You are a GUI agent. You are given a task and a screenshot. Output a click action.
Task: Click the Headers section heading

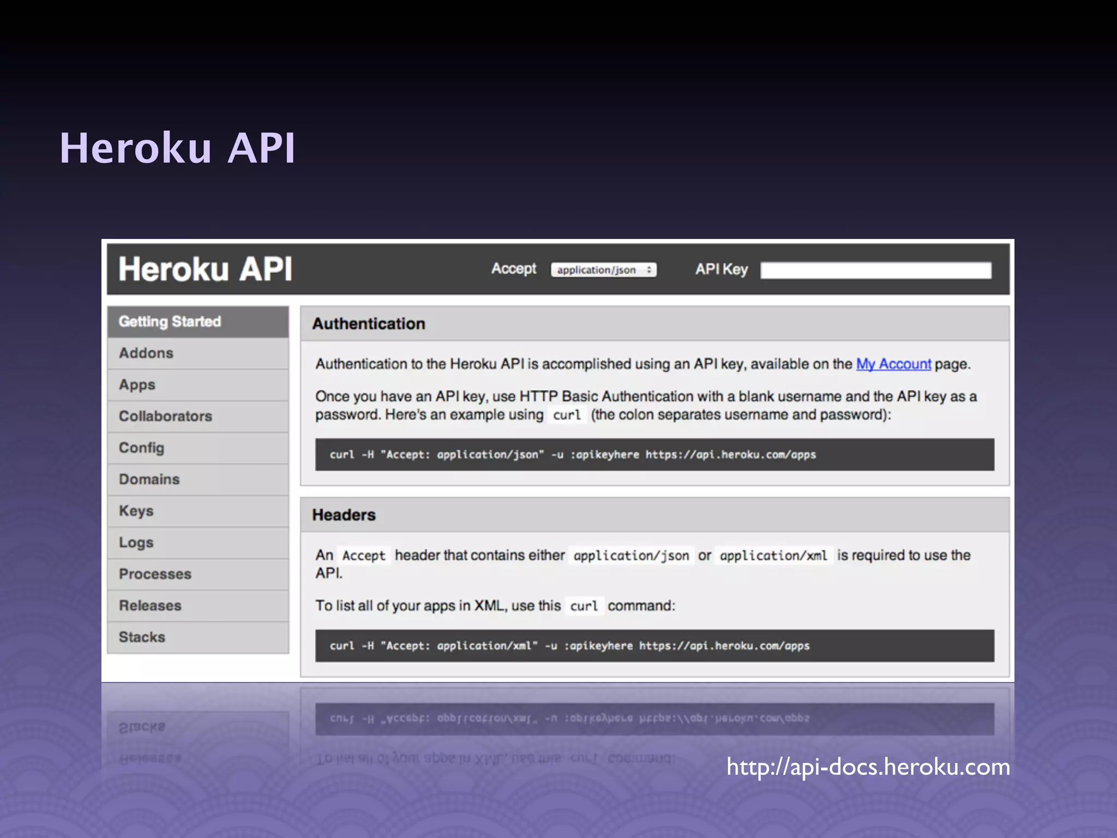[x=344, y=515]
